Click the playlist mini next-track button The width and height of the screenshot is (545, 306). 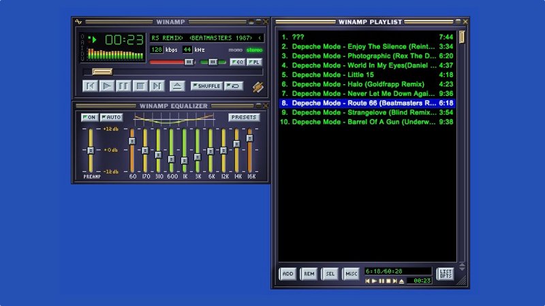coord(395,281)
